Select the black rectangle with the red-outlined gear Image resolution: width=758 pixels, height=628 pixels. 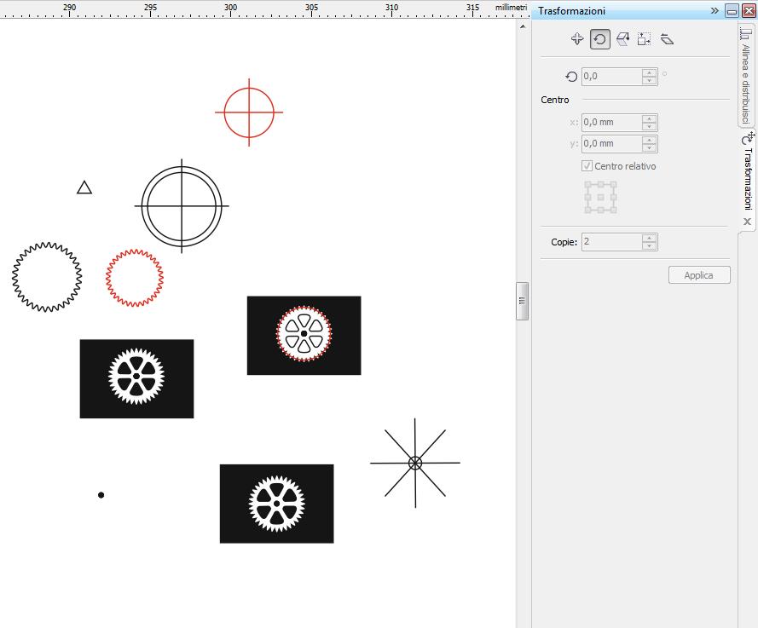pos(304,335)
